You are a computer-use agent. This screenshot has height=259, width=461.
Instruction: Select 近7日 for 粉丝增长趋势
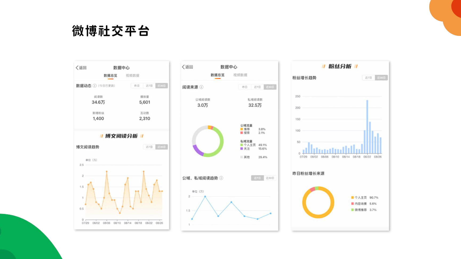point(368,78)
